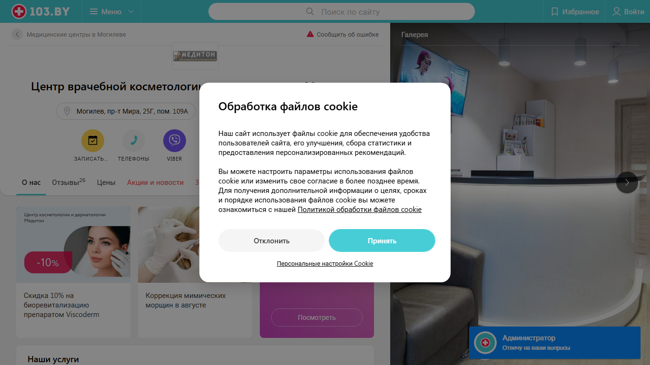The image size is (650, 365).
Task: Click the Избранное bookmark icon
Action: point(554,11)
